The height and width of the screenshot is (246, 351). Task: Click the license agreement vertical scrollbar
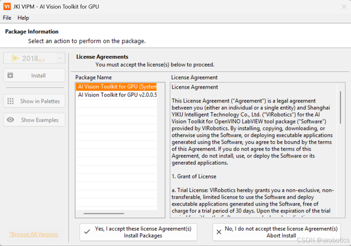(x=341, y=107)
